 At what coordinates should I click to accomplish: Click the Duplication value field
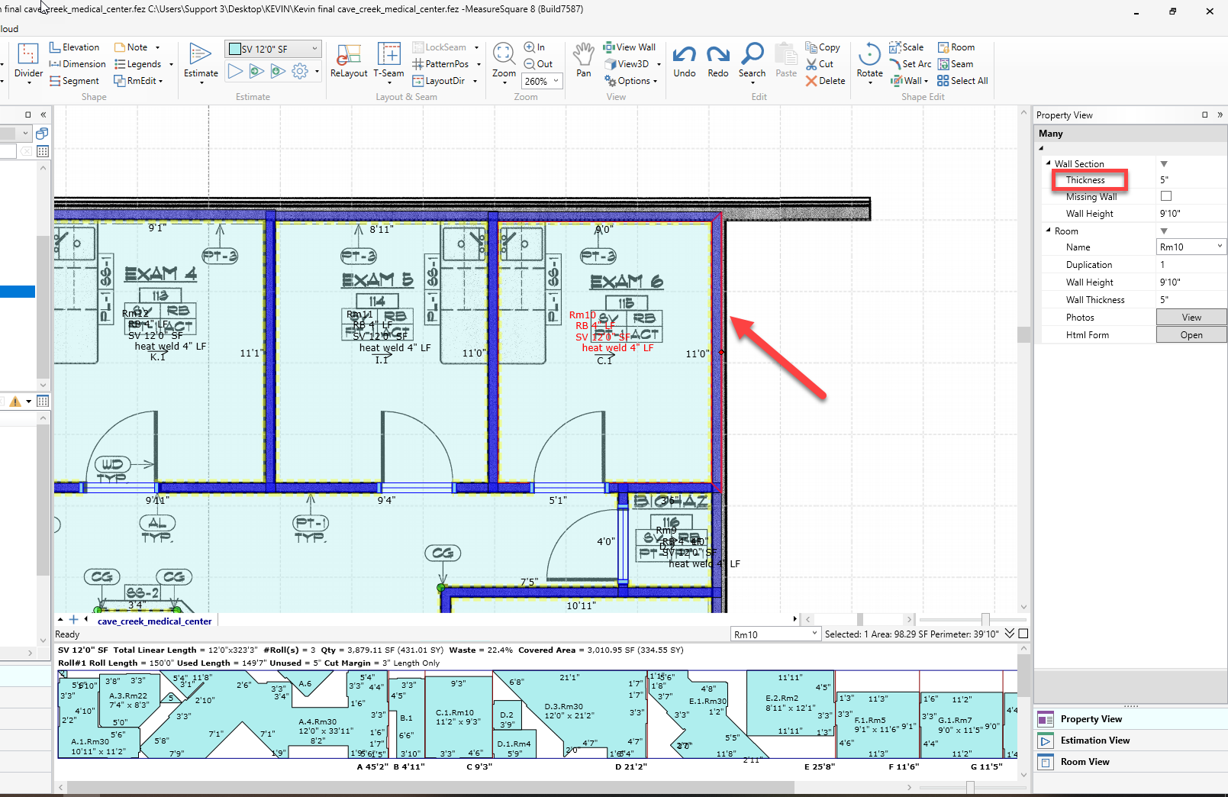click(x=1191, y=265)
